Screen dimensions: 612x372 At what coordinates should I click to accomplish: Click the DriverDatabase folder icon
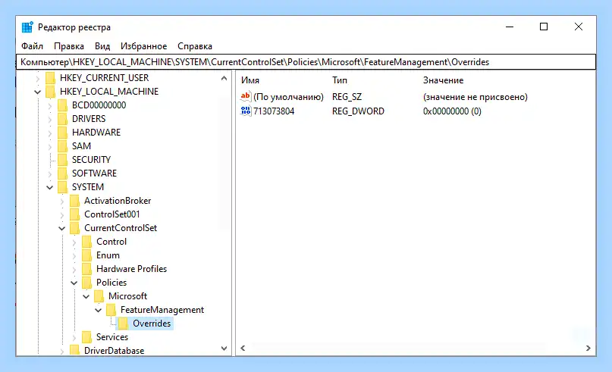(x=74, y=350)
